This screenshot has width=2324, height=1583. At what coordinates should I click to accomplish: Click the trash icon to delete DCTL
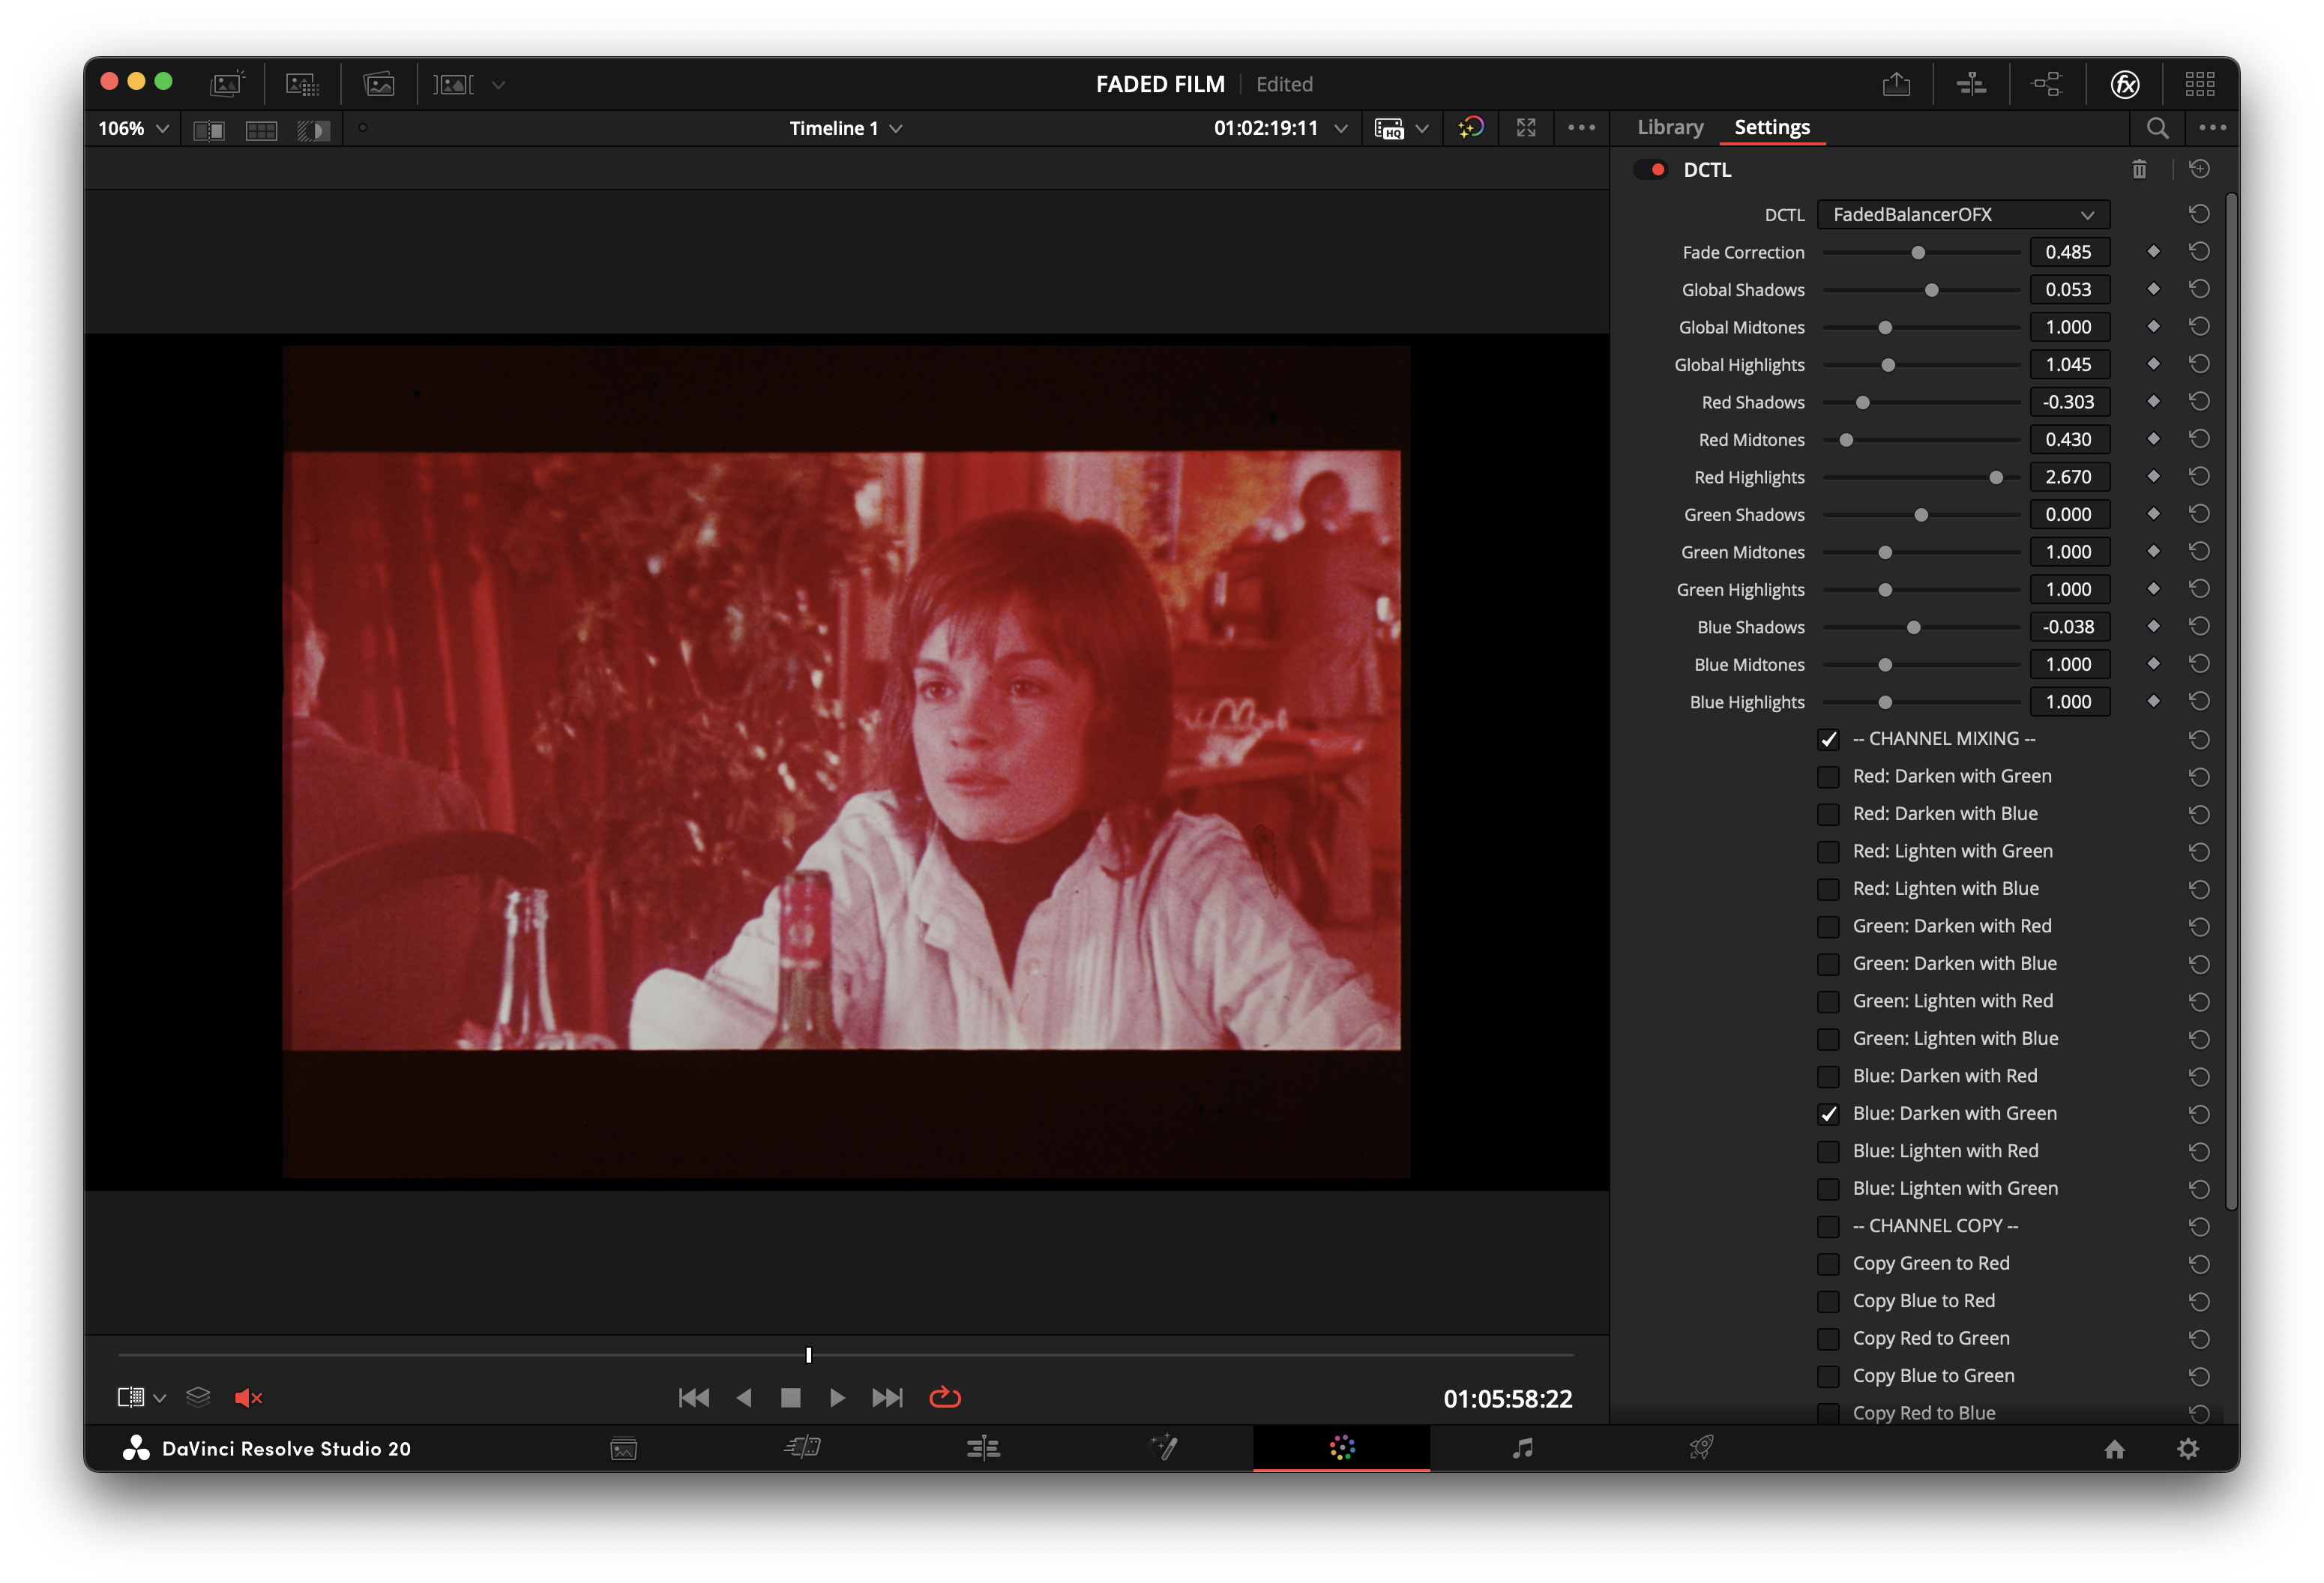point(2139,169)
